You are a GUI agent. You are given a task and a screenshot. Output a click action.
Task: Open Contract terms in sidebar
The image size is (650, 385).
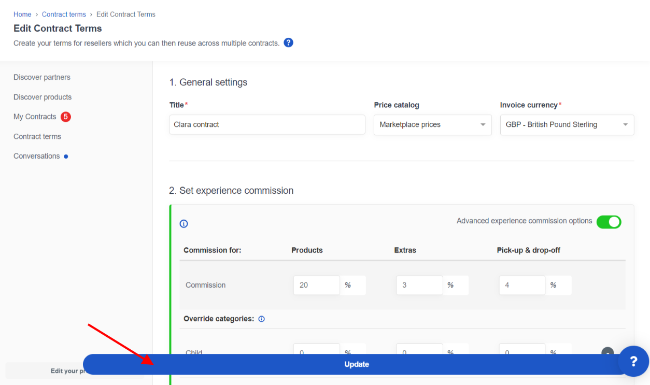37,136
